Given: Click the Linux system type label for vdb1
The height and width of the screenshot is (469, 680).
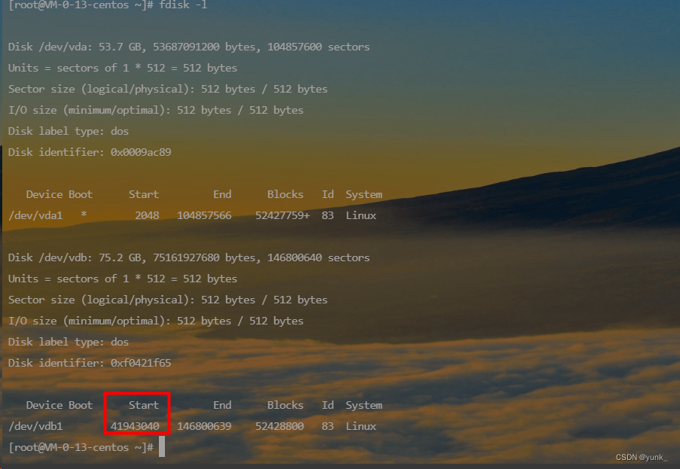Looking at the screenshot, I should (360, 426).
